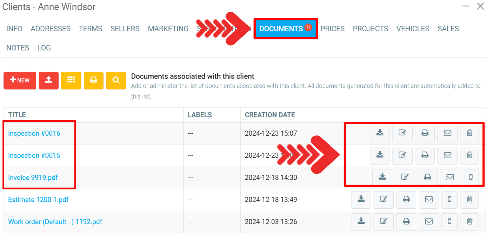Switch to the PRICES tab

pos(332,29)
